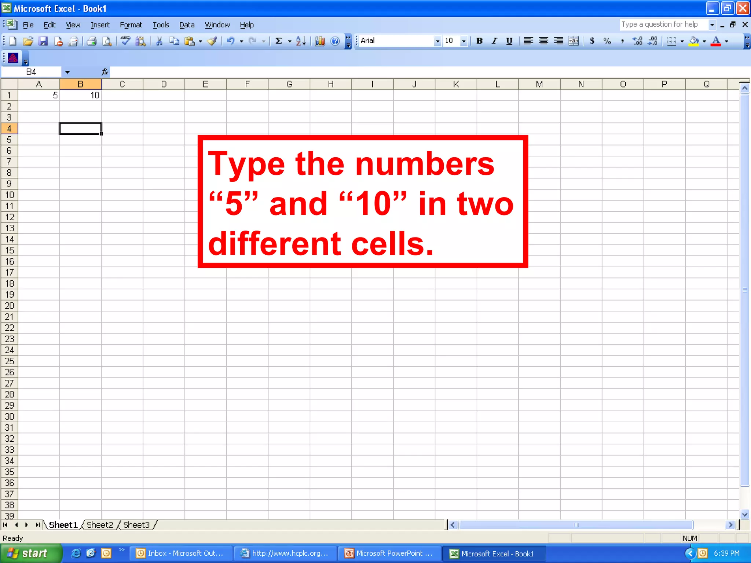Switch to Sheet2 tab
This screenshot has height=563, width=751.
[x=100, y=525]
